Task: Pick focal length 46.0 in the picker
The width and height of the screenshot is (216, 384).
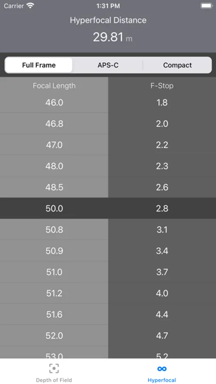Action: point(54,102)
